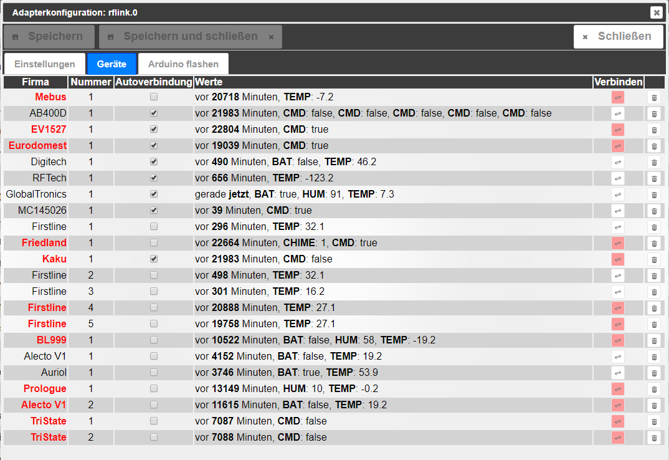
Task: Click 'vor 3746 Minuten' Auriol values cell
Action: [393, 373]
